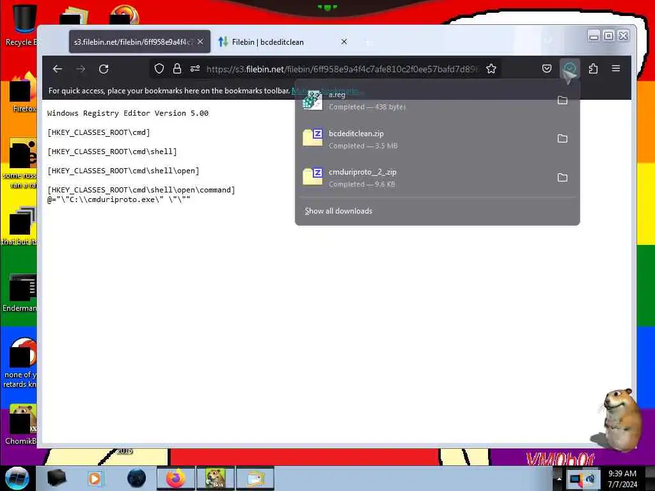This screenshot has width=655, height=491.
Task: Open the Windows Start orb
Action: [x=17, y=478]
